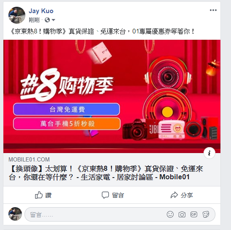
Task: Click the link info 'i' icon
Action: 209,153
